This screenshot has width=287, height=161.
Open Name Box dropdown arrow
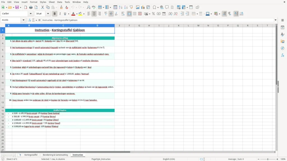pos(24,20)
